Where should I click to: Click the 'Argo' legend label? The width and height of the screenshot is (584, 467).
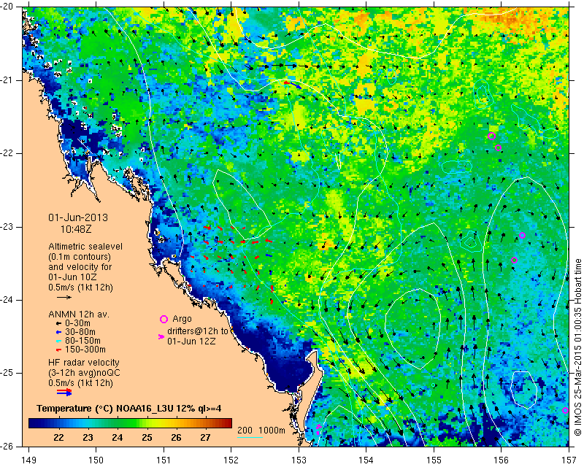(182, 319)
